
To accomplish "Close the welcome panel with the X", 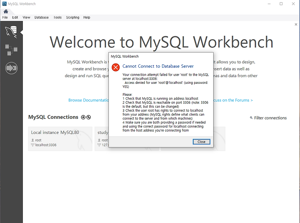I will (295, 24).
